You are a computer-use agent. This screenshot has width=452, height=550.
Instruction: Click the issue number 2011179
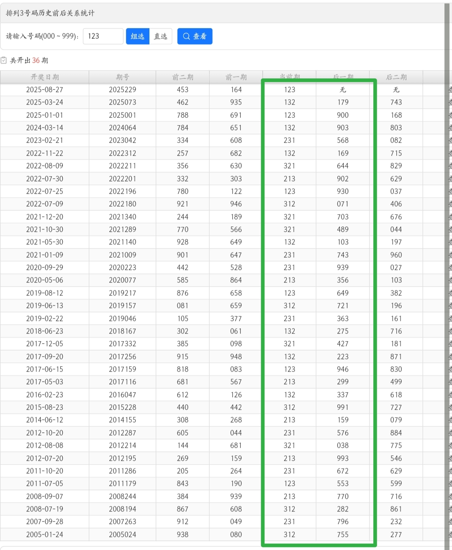[123, 483]
